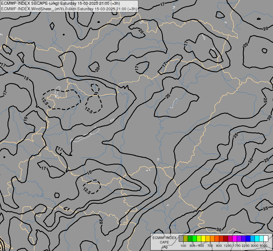Pick the deep pink swatch right of 1250
The height and width of the screenshot is (251, 273).
(230, 238)
